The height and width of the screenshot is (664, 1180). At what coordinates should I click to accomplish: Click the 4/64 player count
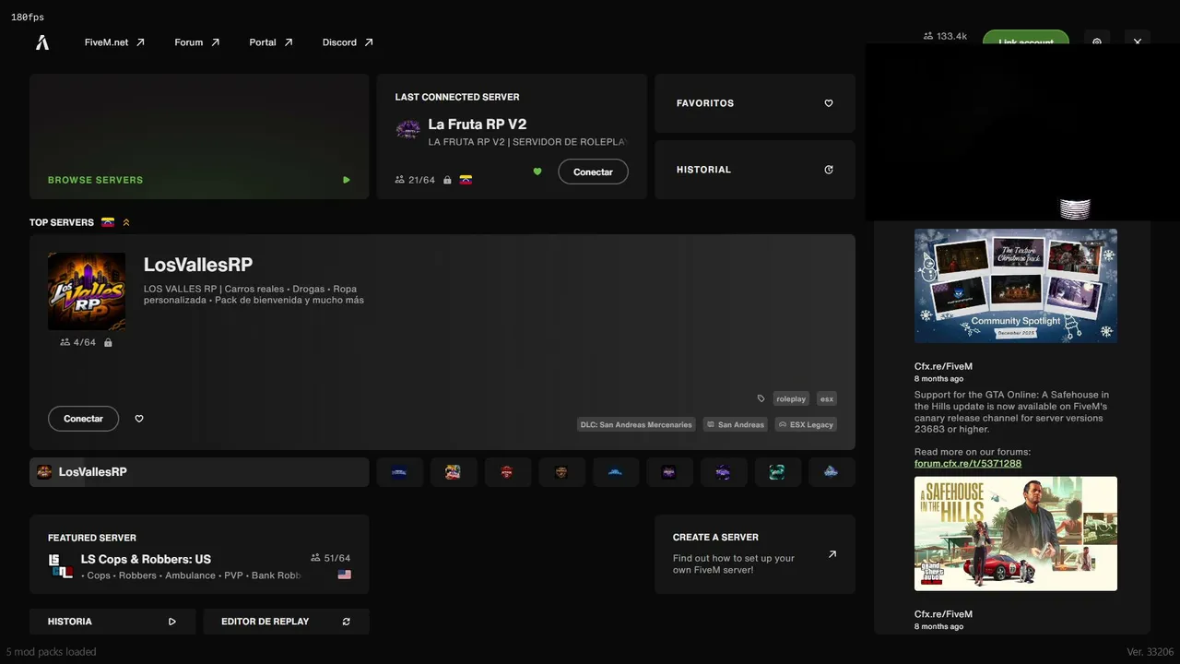tap(77, 342)
